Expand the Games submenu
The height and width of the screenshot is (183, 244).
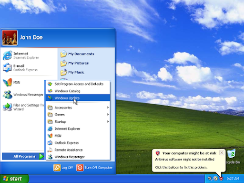pyautogui.click(x=78, y=115)
